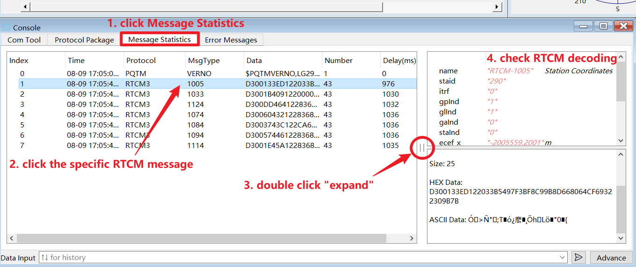
Task: Select the RTCM3 1005 message row
Action: click(x=210, y=84)
